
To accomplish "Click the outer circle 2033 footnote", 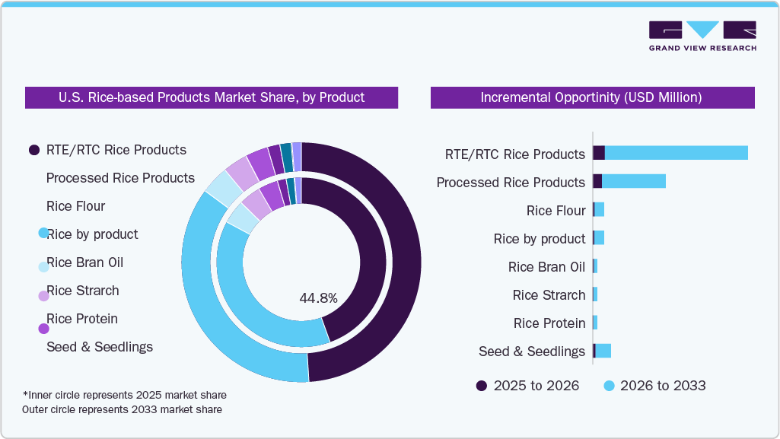I will (123, 409).
